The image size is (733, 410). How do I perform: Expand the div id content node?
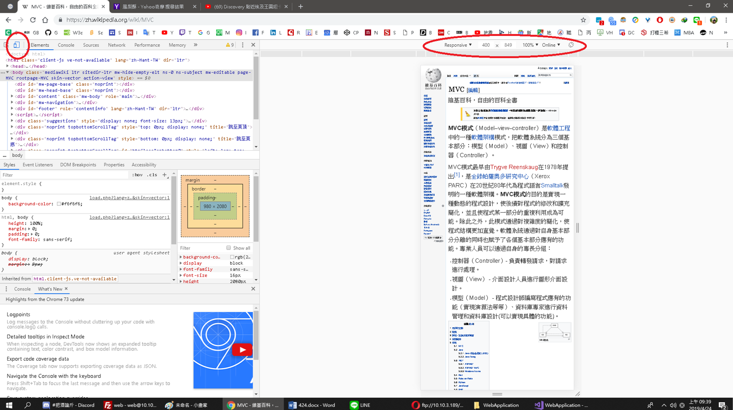click(12, 96)
